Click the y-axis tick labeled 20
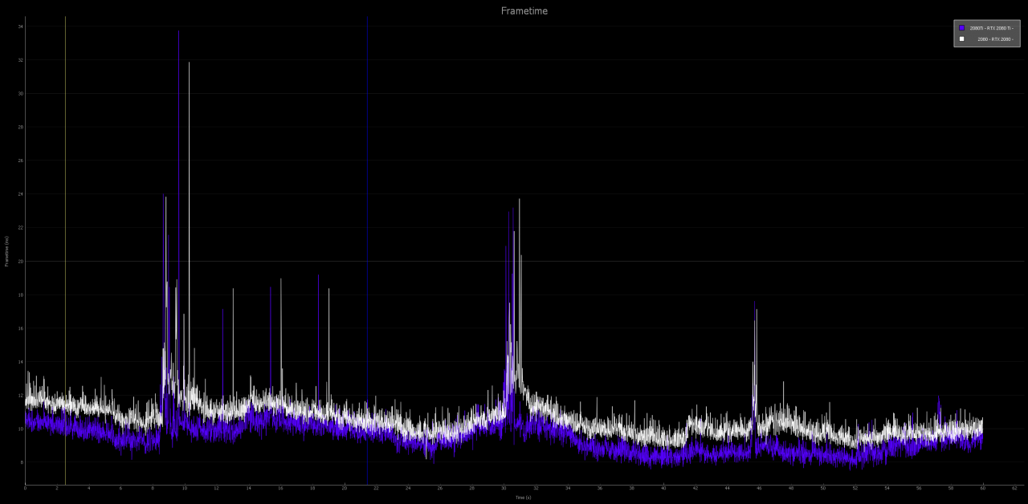This screenshot has height=504, width=1028. (20, 261)
